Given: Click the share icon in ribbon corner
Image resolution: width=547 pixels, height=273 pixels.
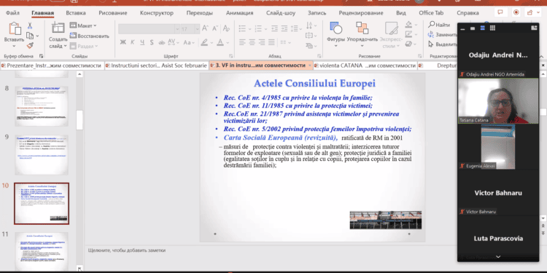Looking at the screenshot, I should 531,12.
